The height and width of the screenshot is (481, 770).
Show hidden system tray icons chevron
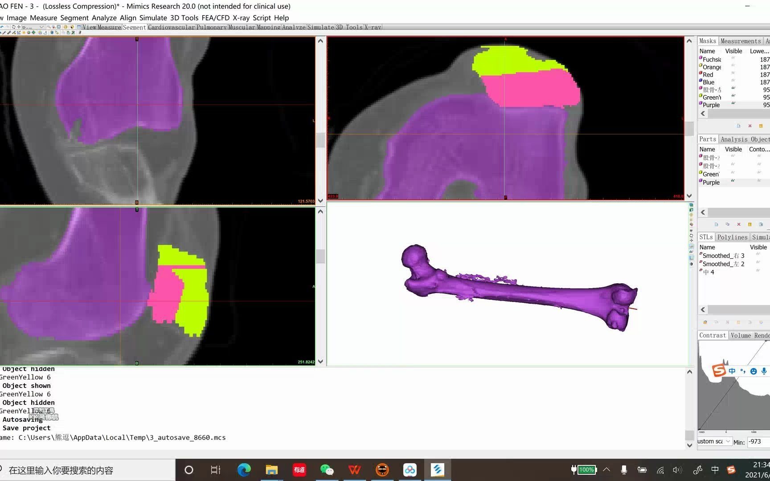(x=606, y=469)
